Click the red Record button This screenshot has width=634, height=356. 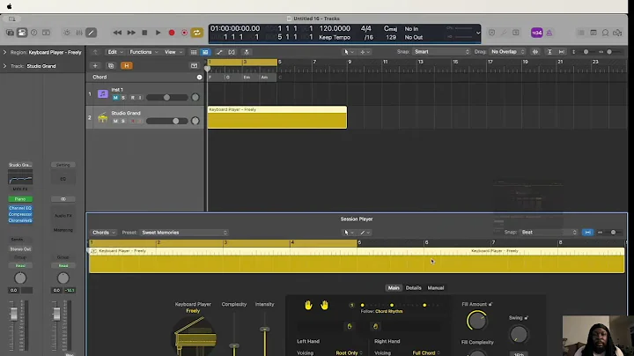[x=172, y=33]
